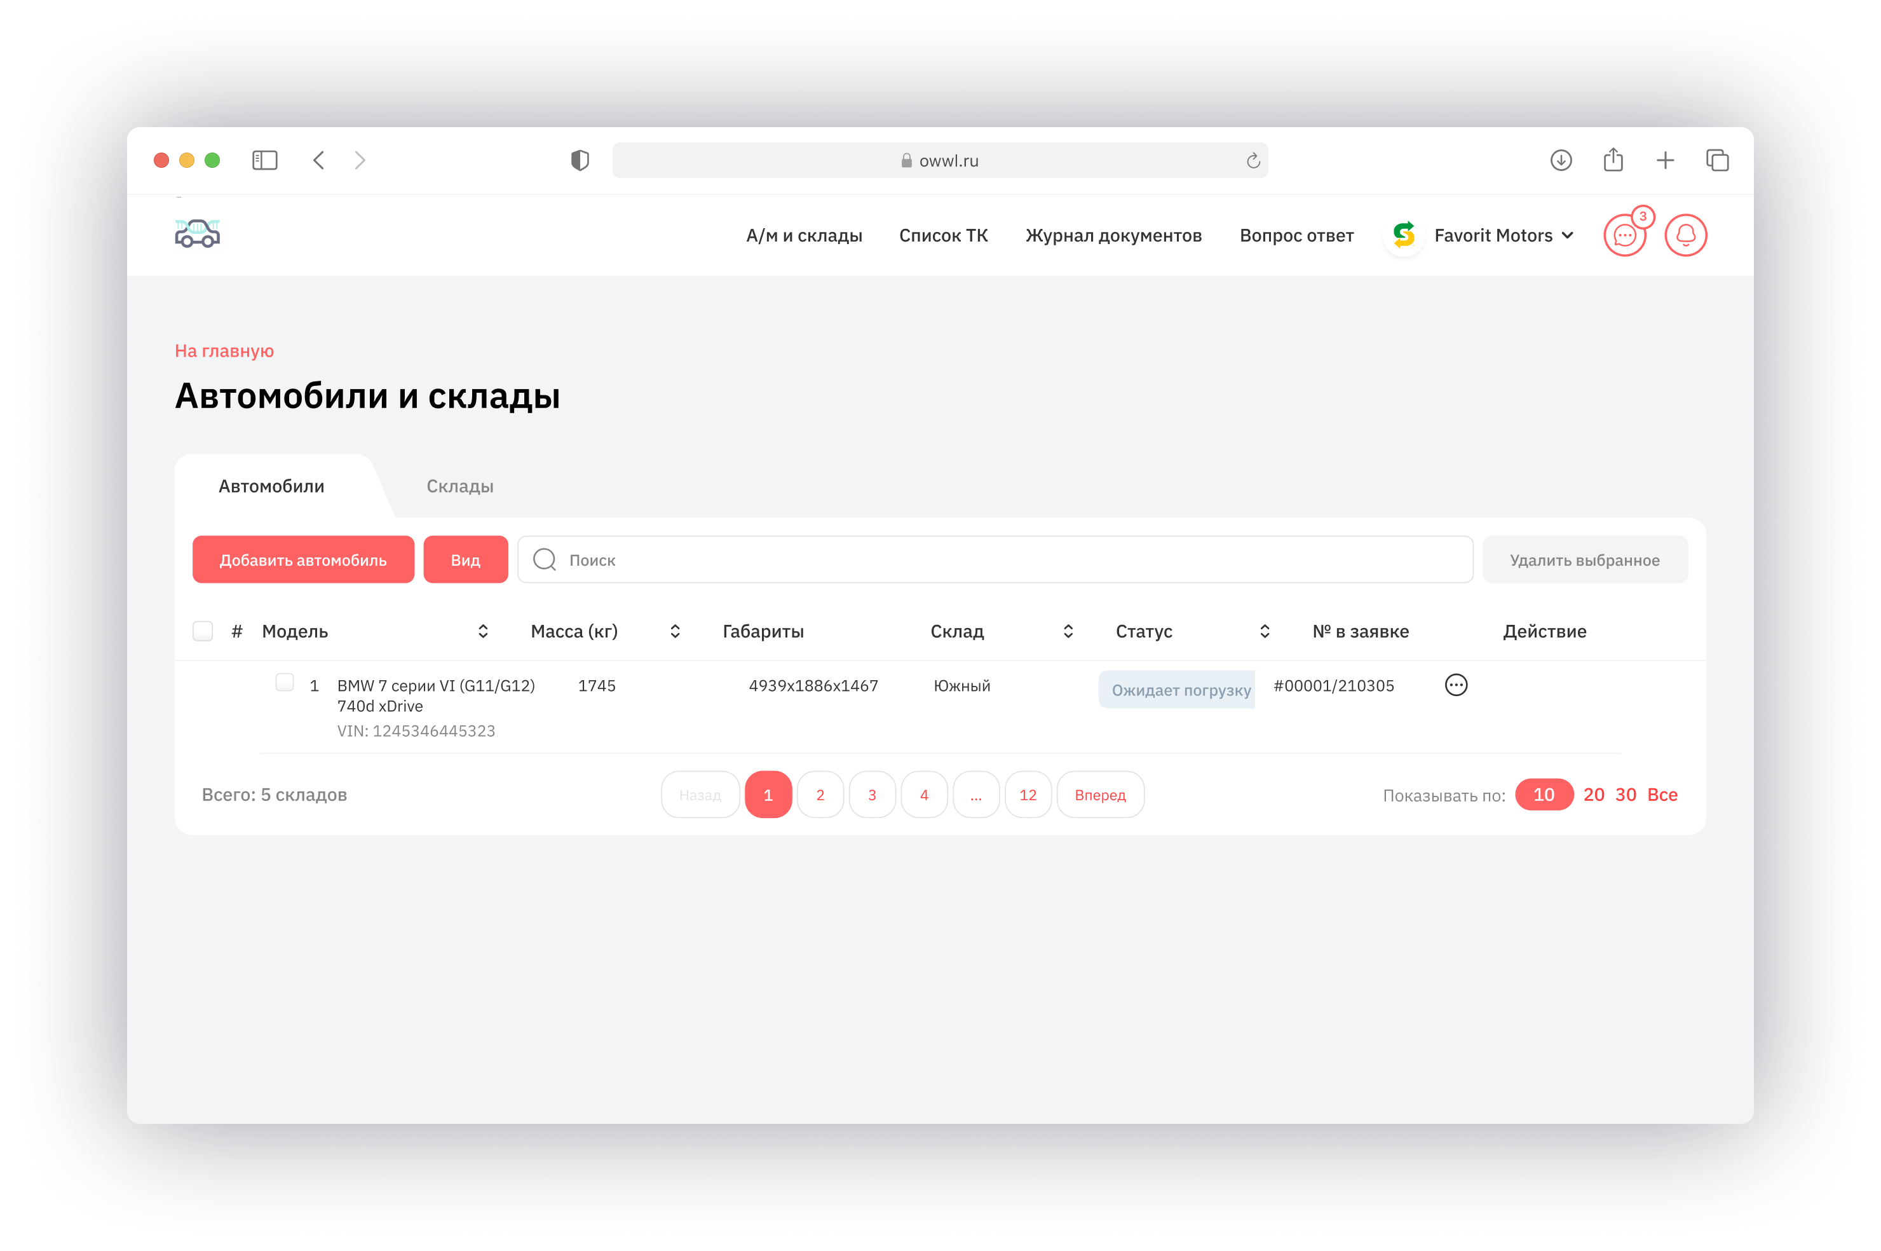Go to page 4 in pagination
This screenshot has width=1881, height=1251.
click(923, 794)
